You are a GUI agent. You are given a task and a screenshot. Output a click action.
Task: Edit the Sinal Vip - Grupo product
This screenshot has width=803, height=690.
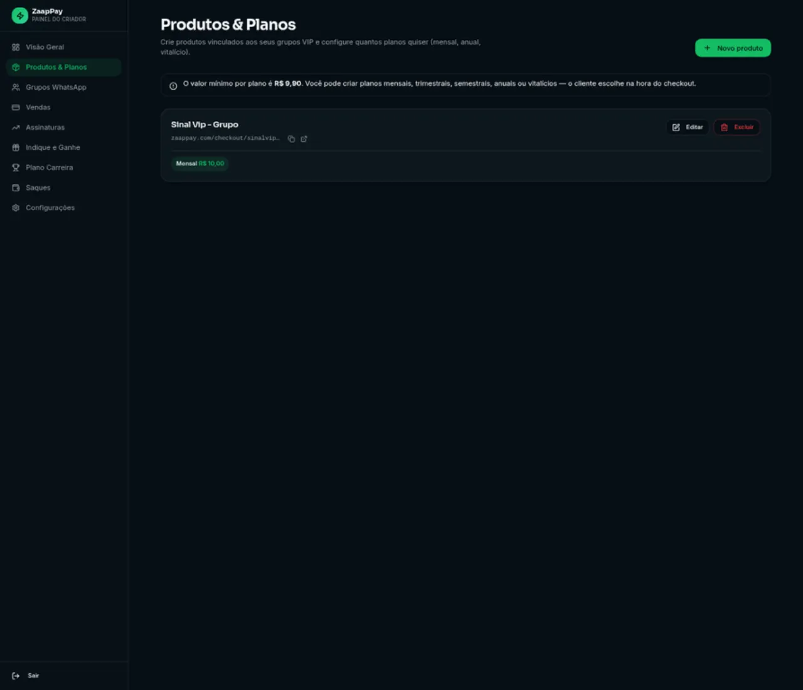tap(688, 127)
